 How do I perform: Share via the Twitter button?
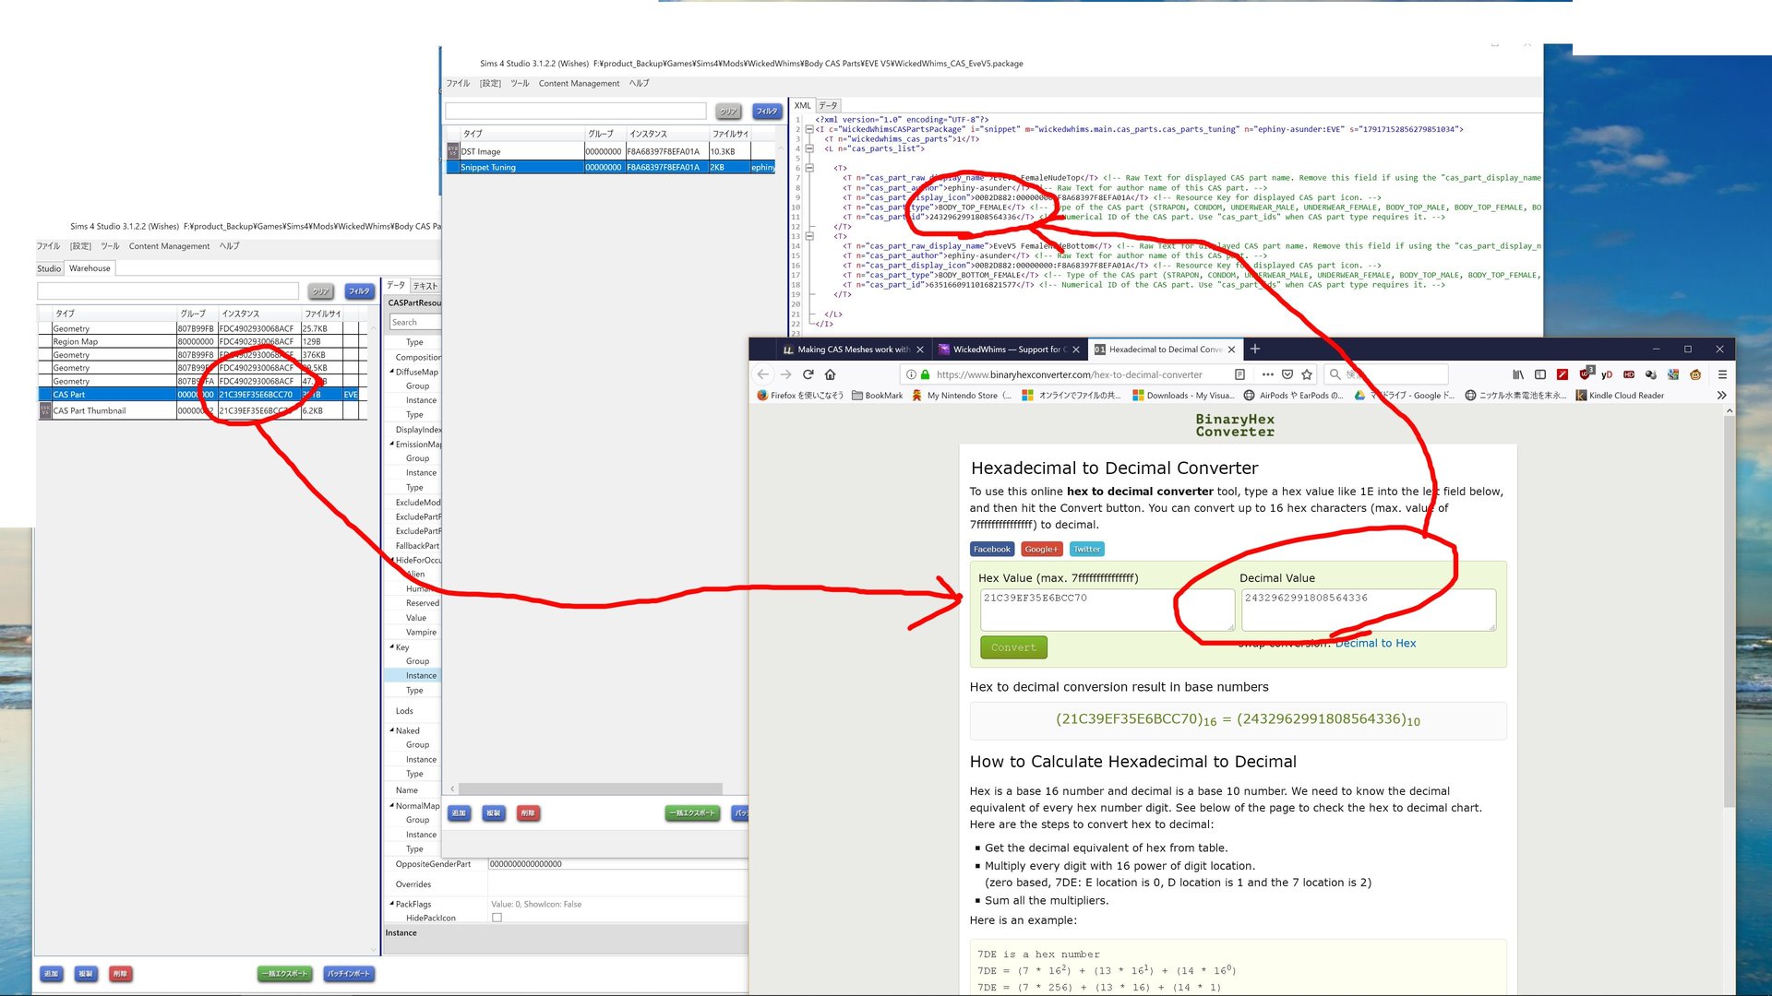tap(1086, 549)
